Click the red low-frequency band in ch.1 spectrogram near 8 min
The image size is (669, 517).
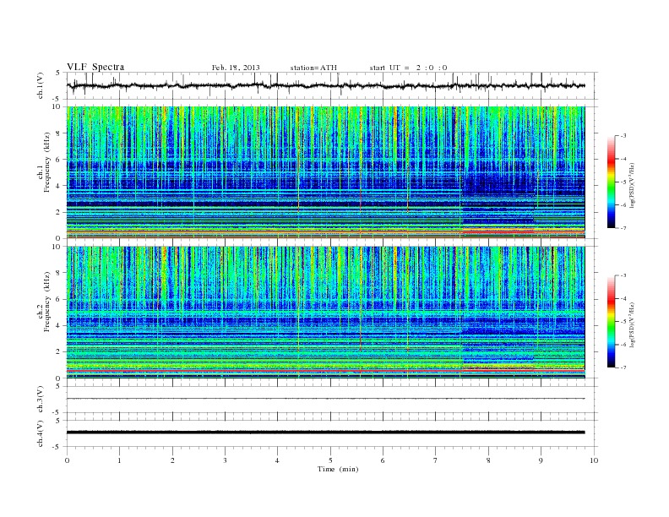coord(498,231)
